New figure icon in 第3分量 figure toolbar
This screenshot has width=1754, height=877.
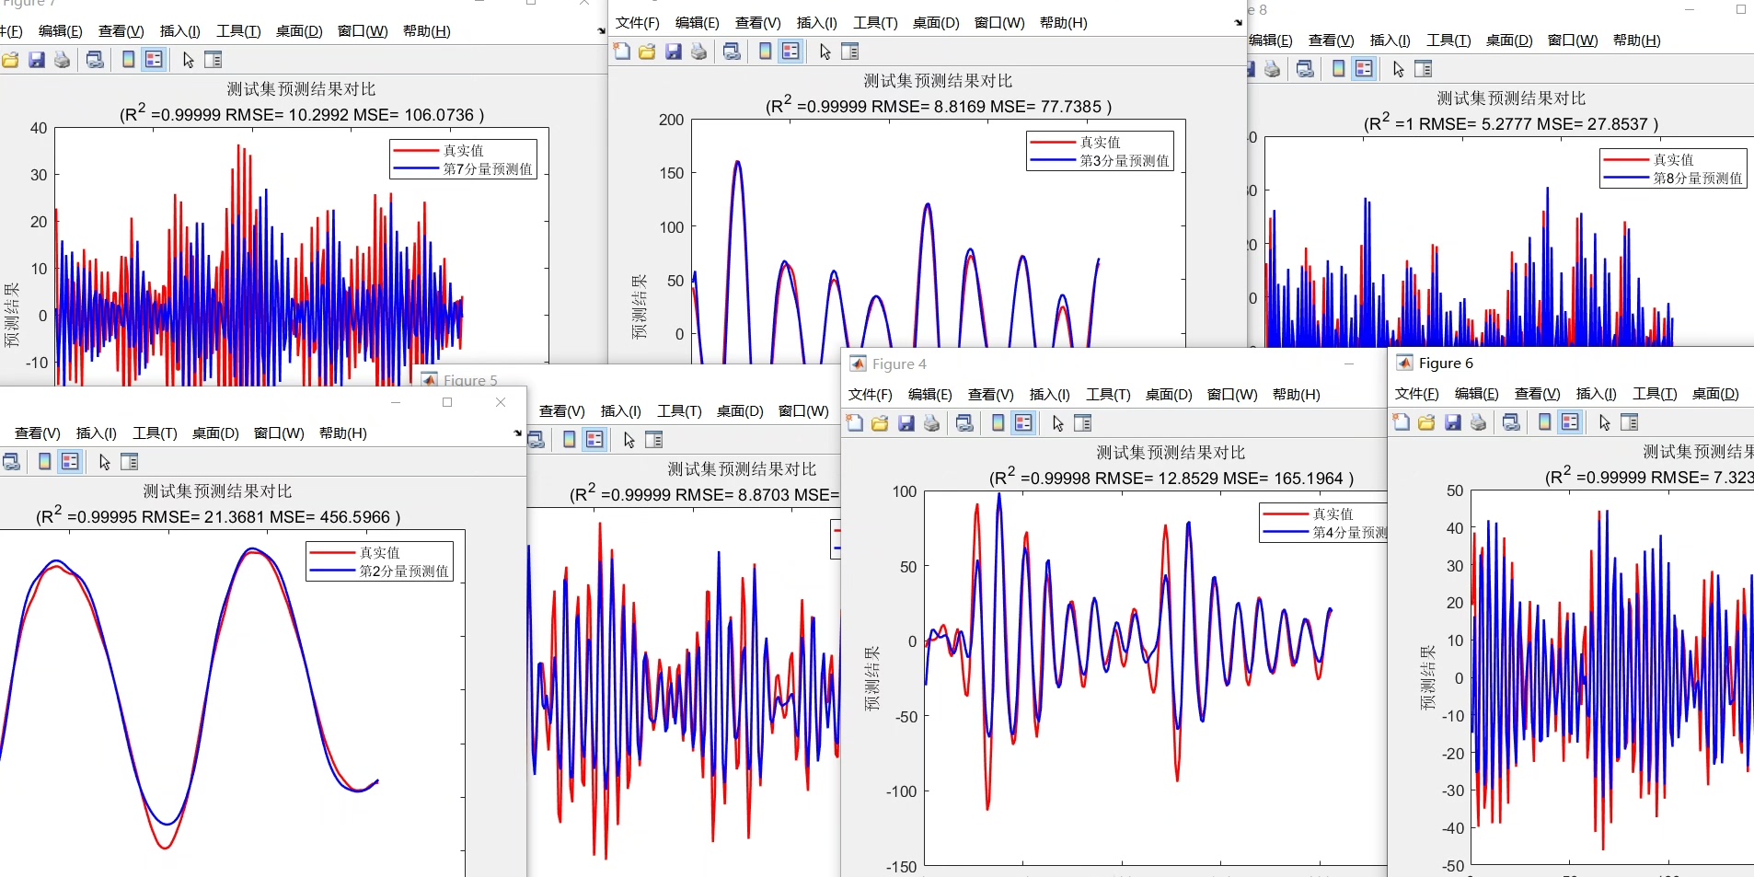coord(622,52)
